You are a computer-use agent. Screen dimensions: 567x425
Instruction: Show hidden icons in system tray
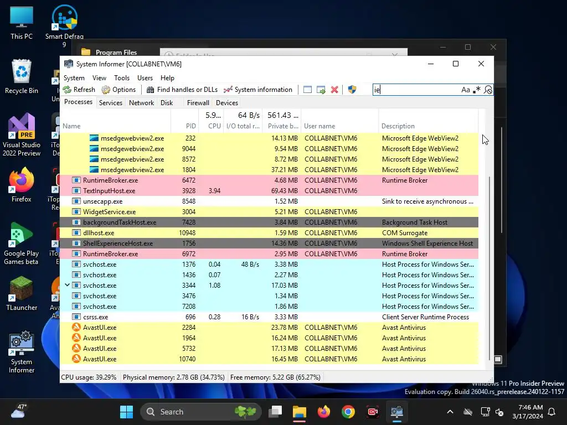450,412
